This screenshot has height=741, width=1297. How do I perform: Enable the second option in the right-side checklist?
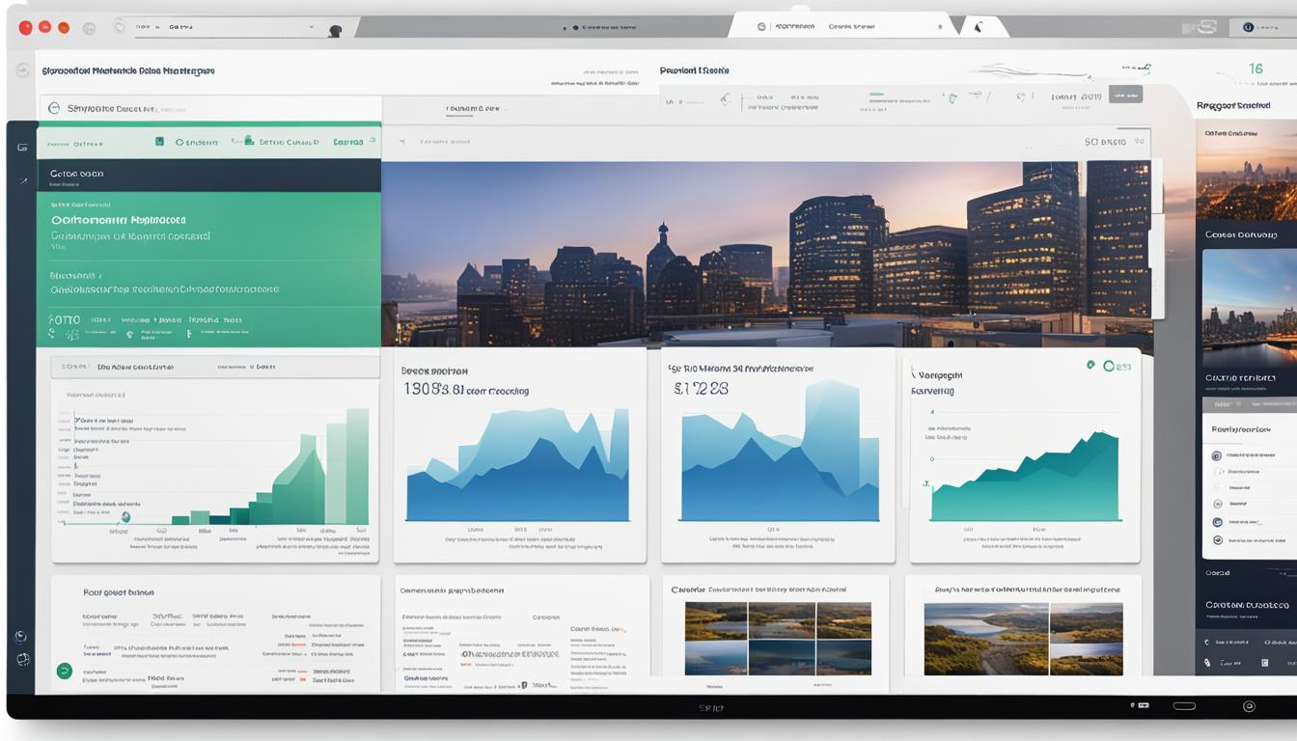point(1217,470)
